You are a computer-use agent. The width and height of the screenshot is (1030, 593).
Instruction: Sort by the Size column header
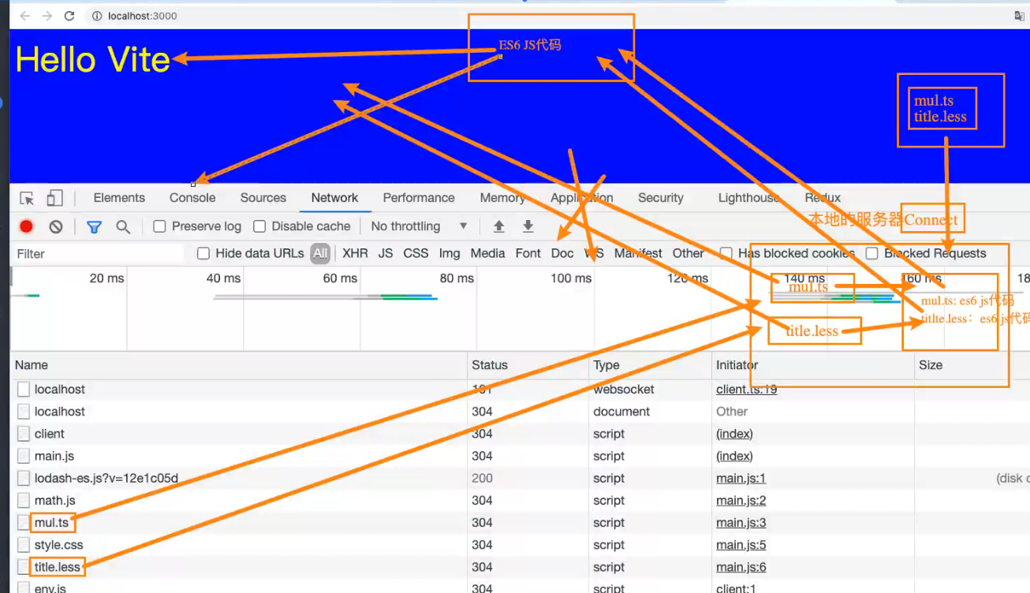point(972,365)
